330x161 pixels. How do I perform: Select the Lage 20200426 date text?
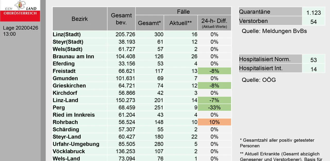tap(21, 28)
